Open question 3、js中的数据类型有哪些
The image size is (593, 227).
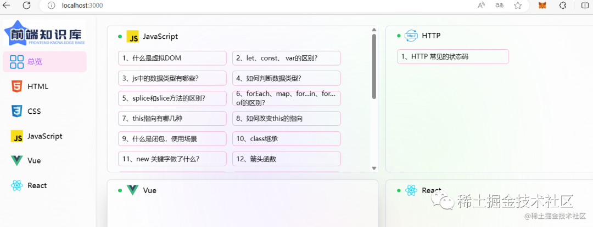(x=172, y=78)
